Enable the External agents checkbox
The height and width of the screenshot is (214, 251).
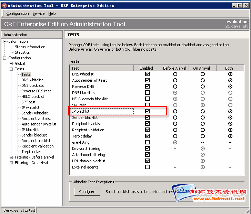tap(148, 167)
